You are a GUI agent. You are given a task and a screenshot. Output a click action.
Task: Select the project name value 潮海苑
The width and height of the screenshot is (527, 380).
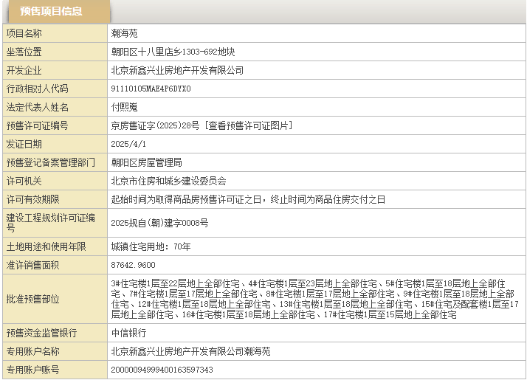tap(124, 33)
